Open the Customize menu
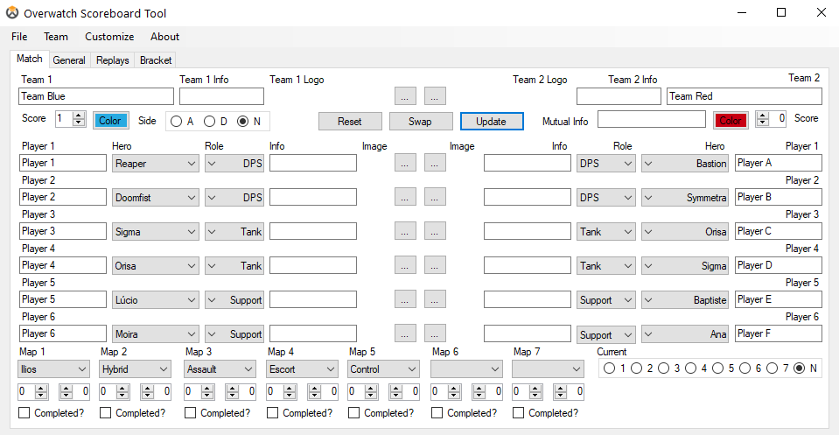 click(109, 37)
